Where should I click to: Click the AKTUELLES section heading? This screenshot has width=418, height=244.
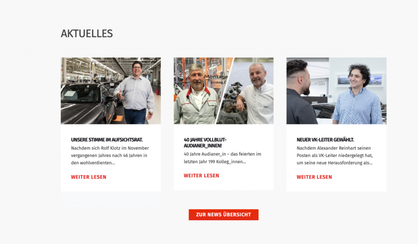pos(87,33)
